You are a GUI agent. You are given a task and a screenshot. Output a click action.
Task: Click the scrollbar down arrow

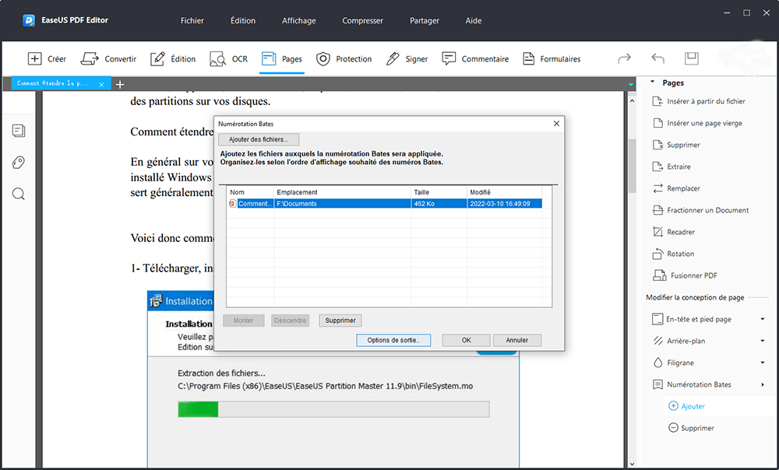632,465
